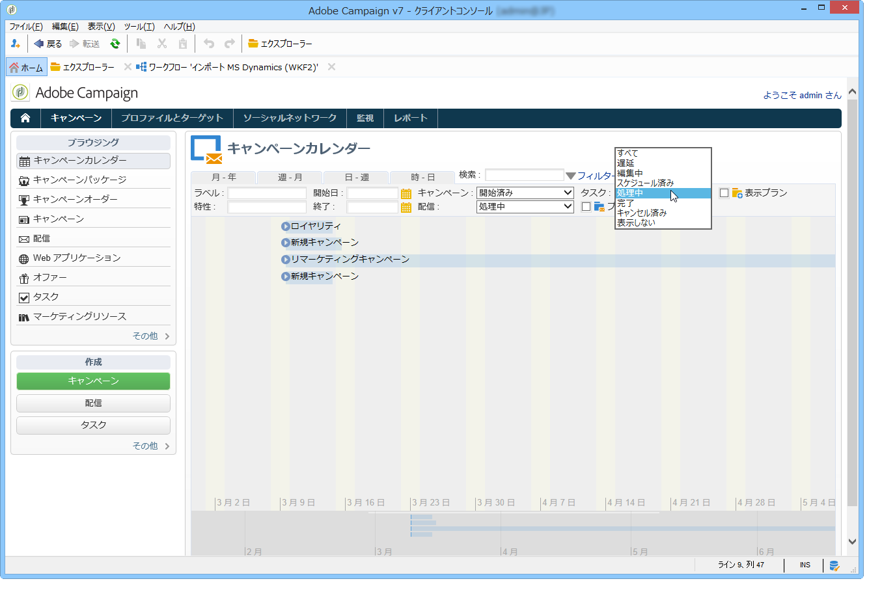Select キャンペーンカレンダー in the browsing panel
Viewport: 882px width, 594px height.
tap(93, 161)
